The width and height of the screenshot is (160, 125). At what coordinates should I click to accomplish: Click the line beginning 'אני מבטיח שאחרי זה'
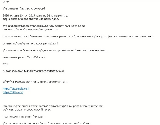[53, 106]
